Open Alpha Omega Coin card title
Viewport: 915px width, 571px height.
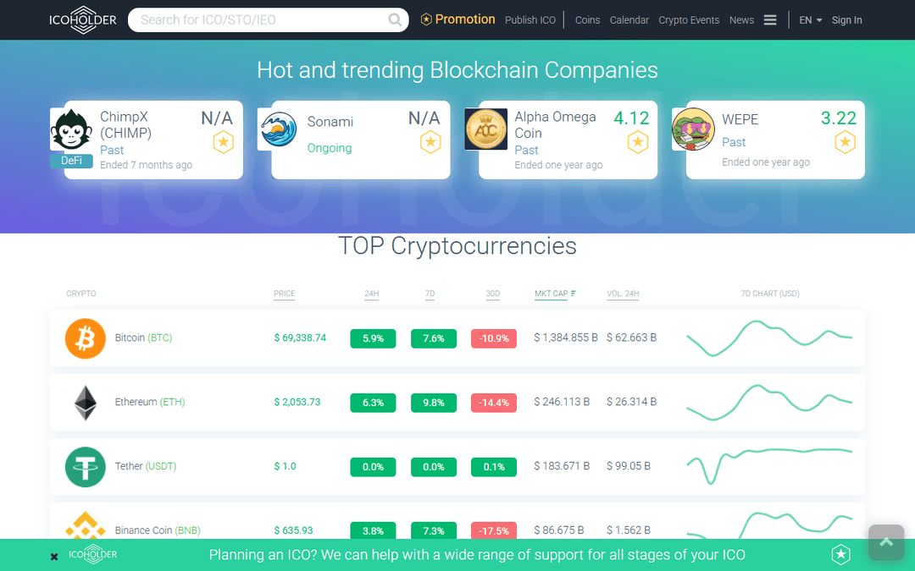[x=555, y=124]
